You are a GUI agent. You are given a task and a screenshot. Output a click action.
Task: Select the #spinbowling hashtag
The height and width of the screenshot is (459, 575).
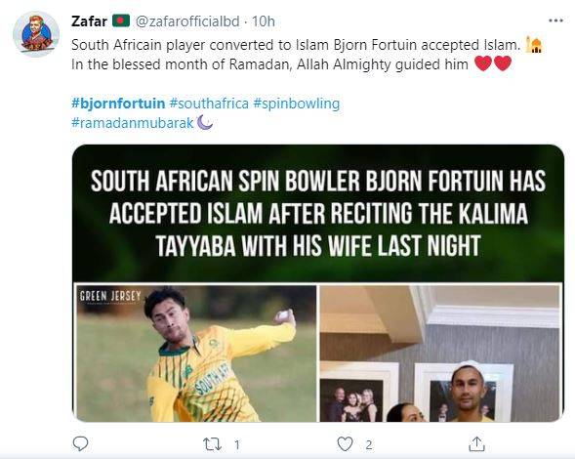pos(297,104)
